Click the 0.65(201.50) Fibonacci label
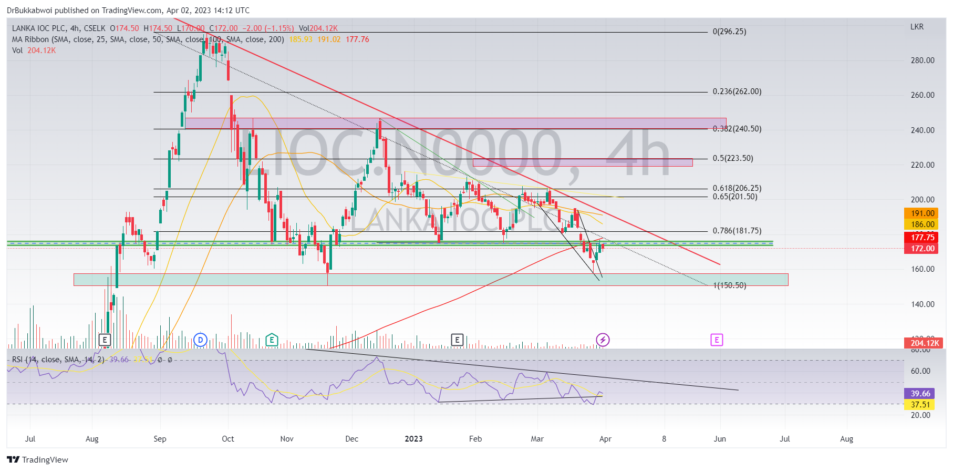 pyautogui.click(x=735, y=197)
